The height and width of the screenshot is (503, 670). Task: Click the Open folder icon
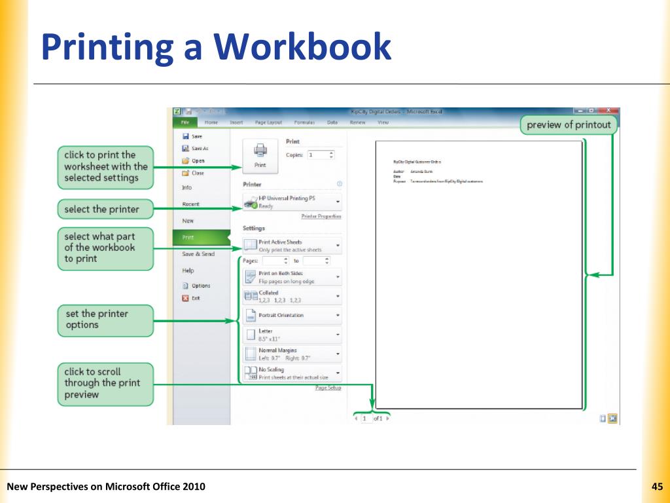(185, 160)
